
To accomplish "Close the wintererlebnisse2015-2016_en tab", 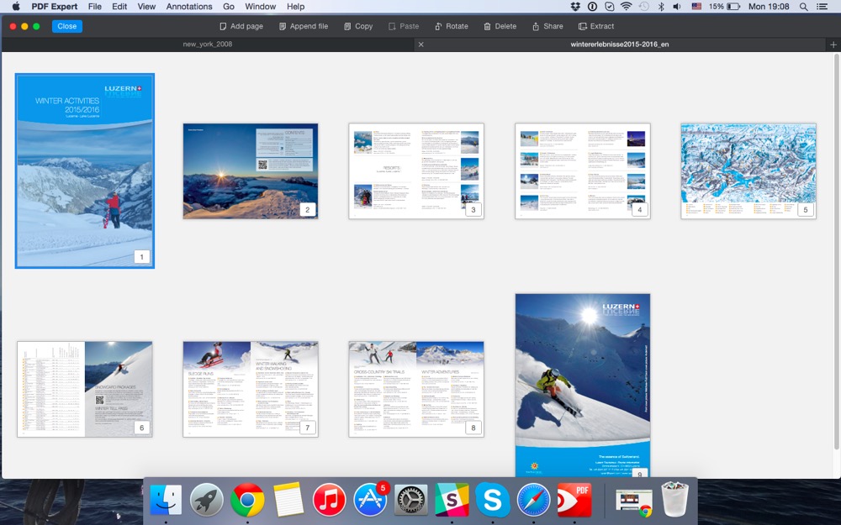I will (420, 45).
